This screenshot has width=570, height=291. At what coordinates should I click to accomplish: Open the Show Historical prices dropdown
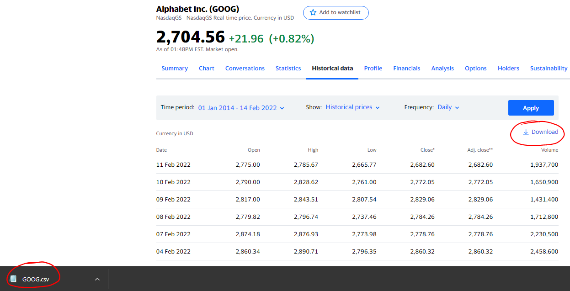[x=353, y=107]
